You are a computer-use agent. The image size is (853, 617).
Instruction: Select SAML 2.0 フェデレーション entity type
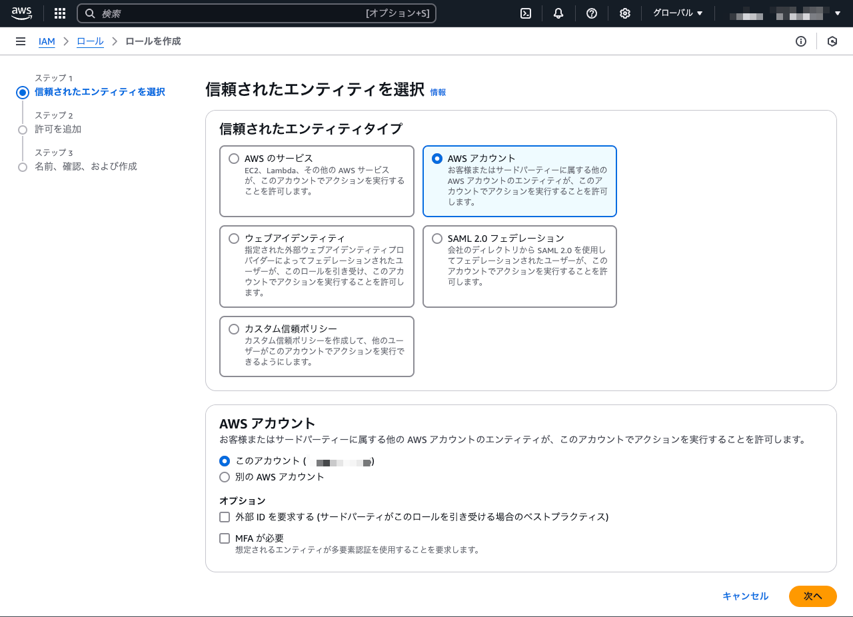[x=520, y=267]
